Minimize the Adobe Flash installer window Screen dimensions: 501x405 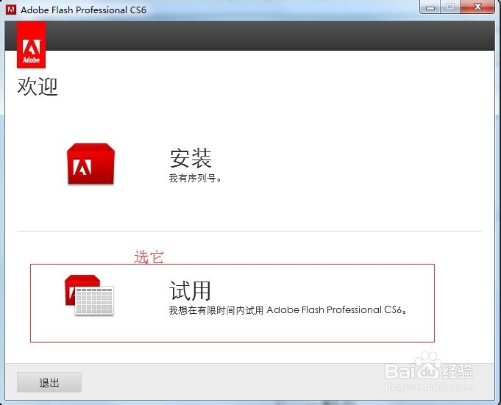pyautogui.click(x=430, y=7)
